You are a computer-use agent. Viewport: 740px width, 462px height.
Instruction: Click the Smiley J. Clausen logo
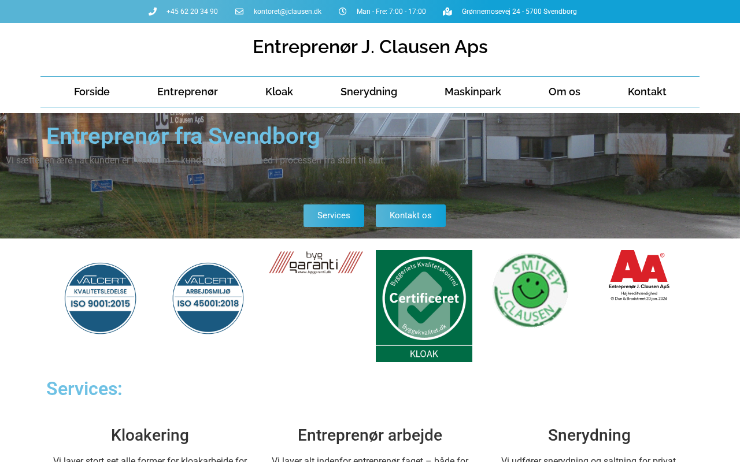coord(531,290)
